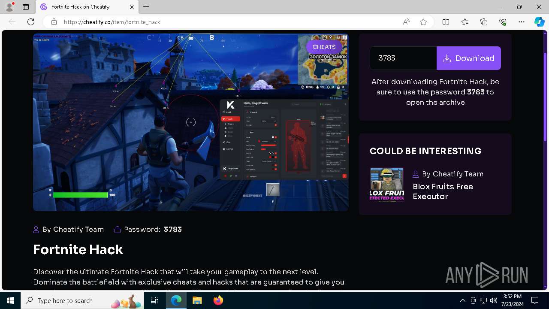Go back to previous page
Viewport: 549px width, 309px height.
(12, 22)
